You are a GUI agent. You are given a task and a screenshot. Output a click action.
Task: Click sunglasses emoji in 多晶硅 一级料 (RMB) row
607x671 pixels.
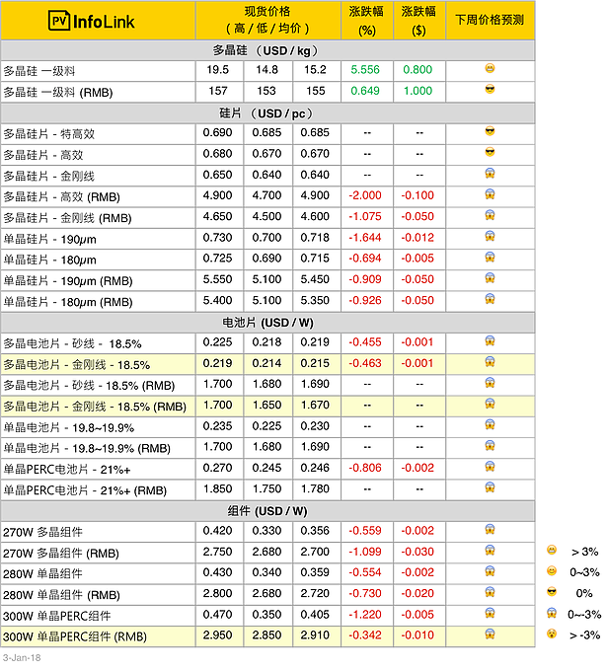coord(490,91)
